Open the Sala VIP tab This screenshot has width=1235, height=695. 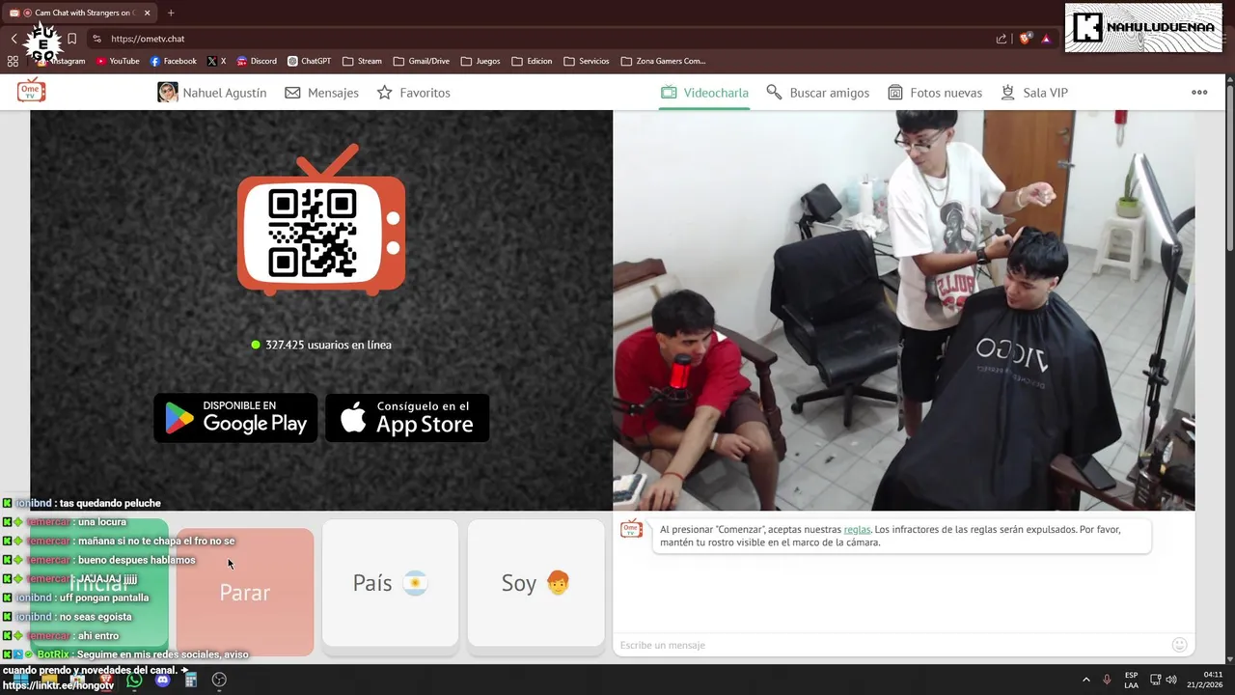(1033, 93)
